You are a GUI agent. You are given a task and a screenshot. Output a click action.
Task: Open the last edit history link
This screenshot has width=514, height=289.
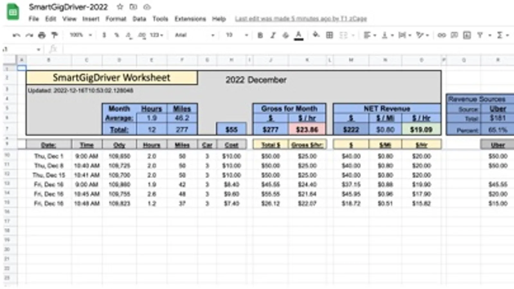[x=301, y=19]
